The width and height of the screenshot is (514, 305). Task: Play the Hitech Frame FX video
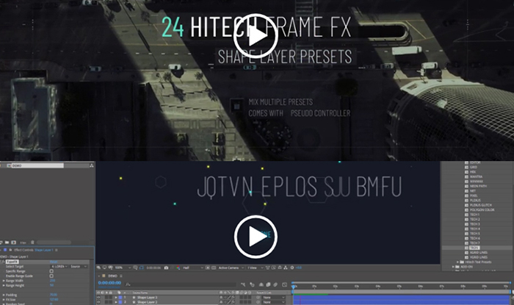point(256,36)
